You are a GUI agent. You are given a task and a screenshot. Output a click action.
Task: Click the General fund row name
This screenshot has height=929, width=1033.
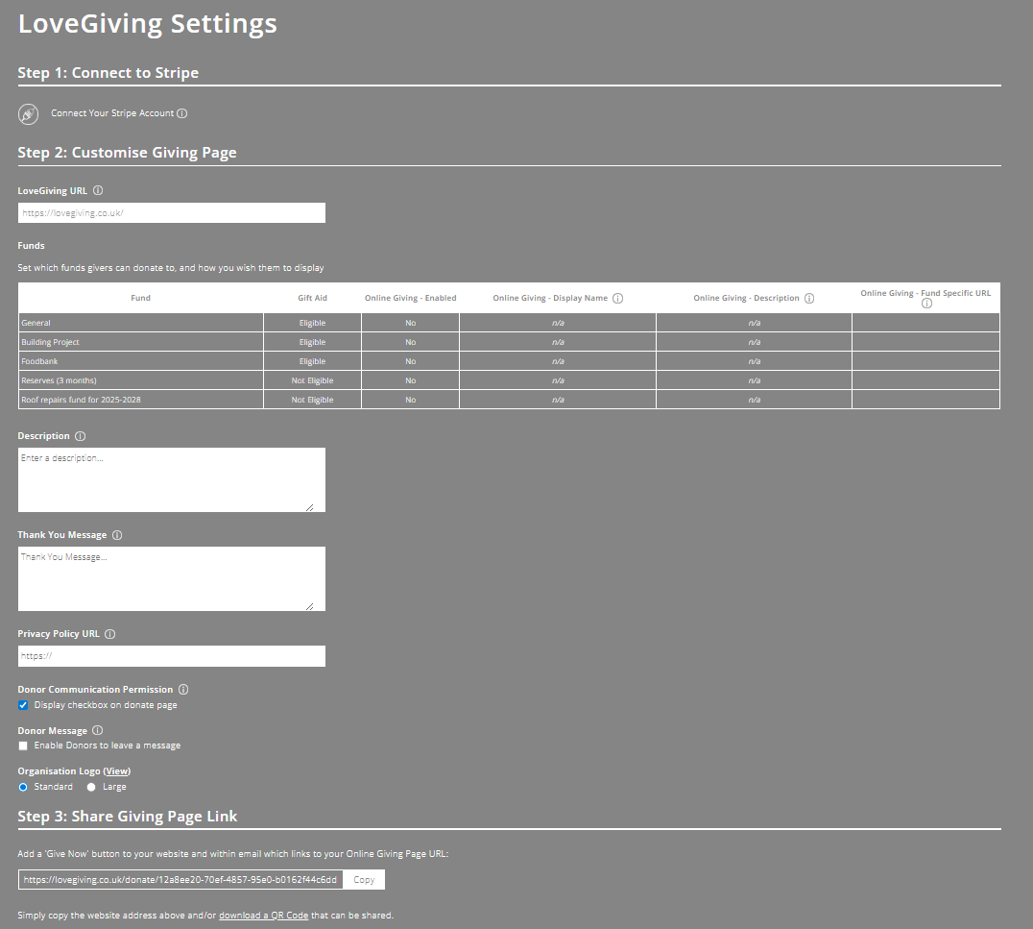[36, 323]
